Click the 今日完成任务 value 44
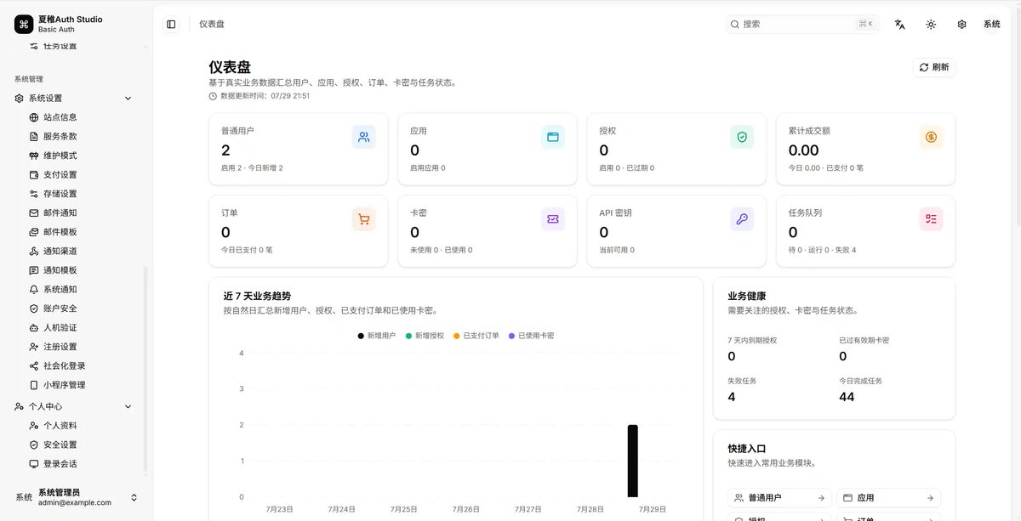The image size is (1021, 521). 847,397
